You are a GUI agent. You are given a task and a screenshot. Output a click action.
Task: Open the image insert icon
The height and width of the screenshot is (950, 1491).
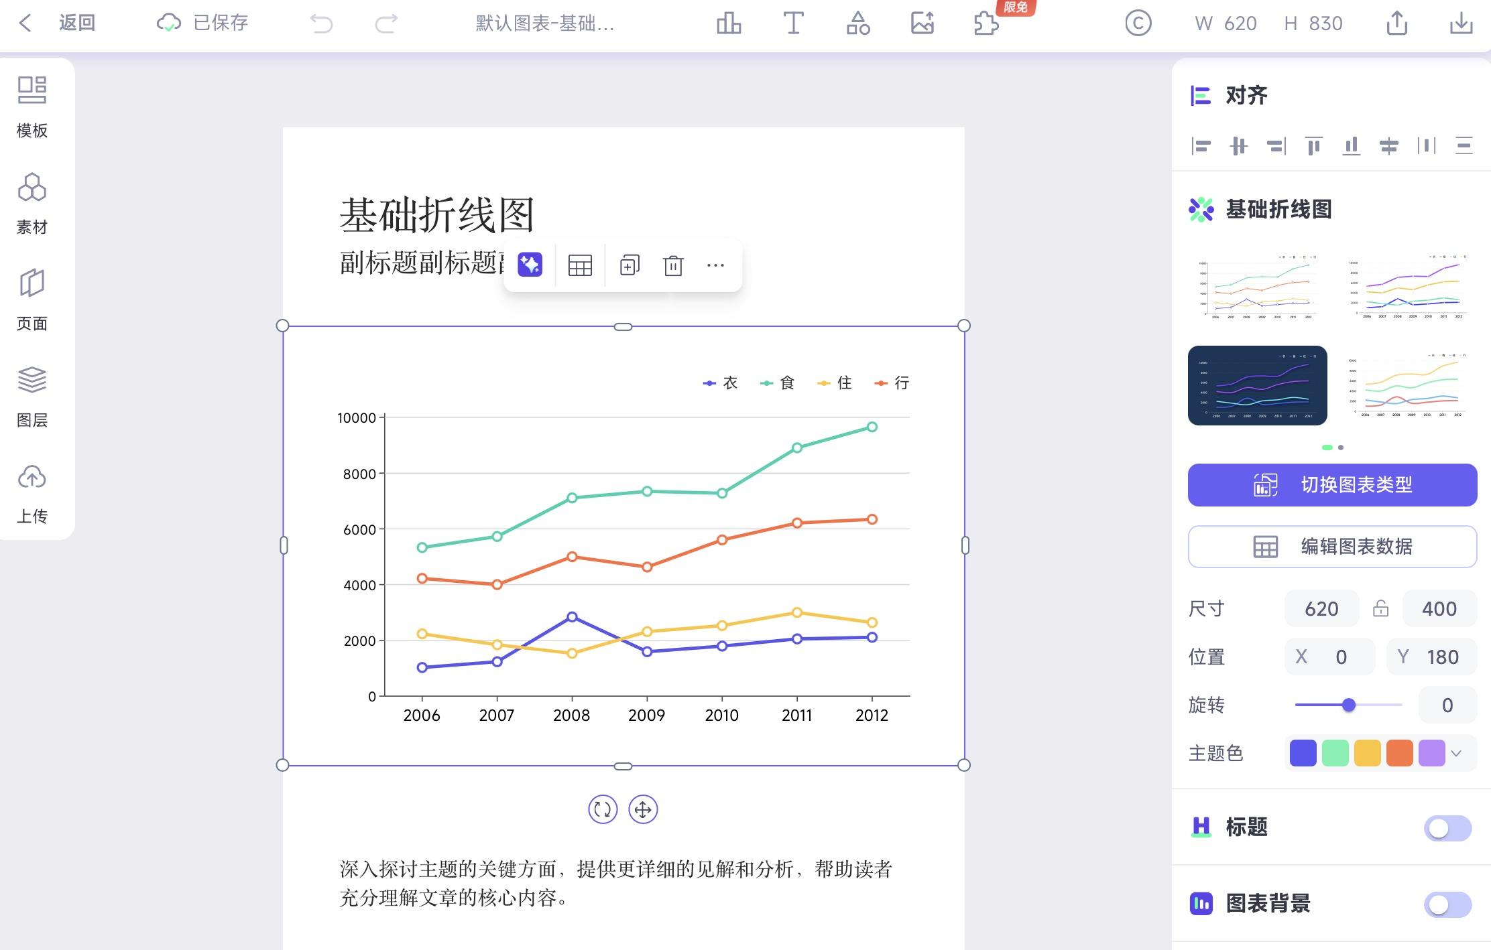(922, 23)
